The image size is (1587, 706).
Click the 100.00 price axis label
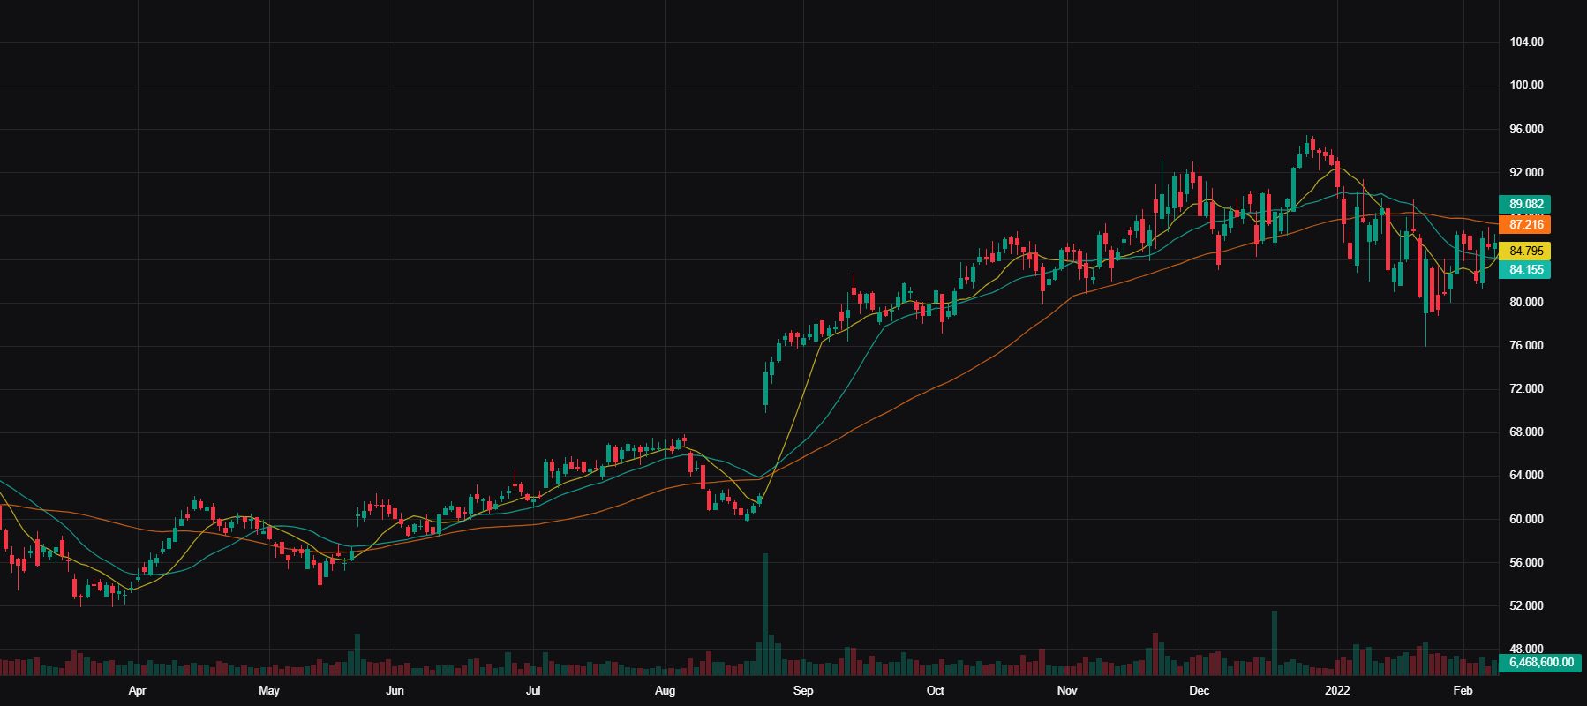tap(1526, 86)
